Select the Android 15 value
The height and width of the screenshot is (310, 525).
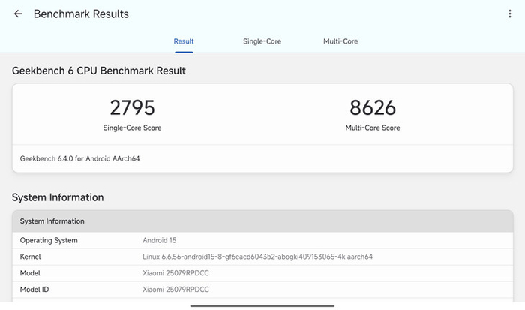coord(159,240)
